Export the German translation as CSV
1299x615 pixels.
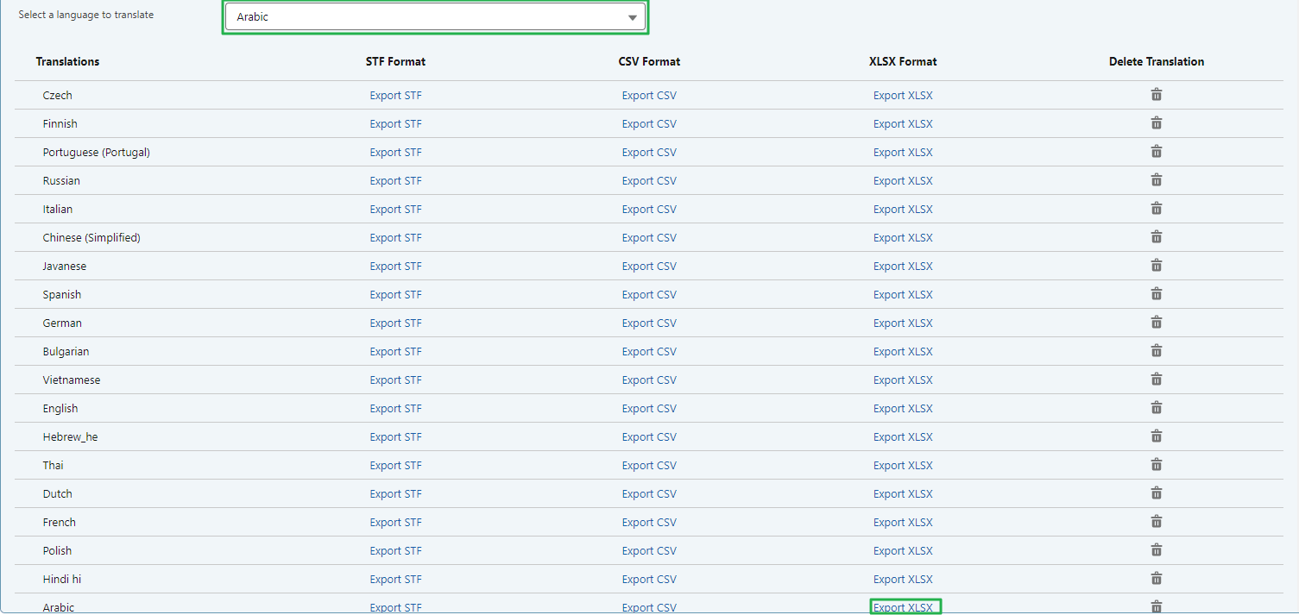(x=649, y=322)
